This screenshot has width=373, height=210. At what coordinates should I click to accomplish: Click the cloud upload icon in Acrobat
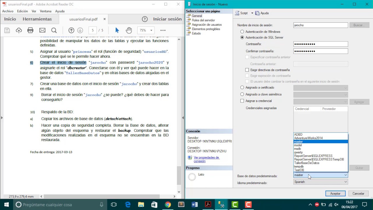click(x=19, y=30)
